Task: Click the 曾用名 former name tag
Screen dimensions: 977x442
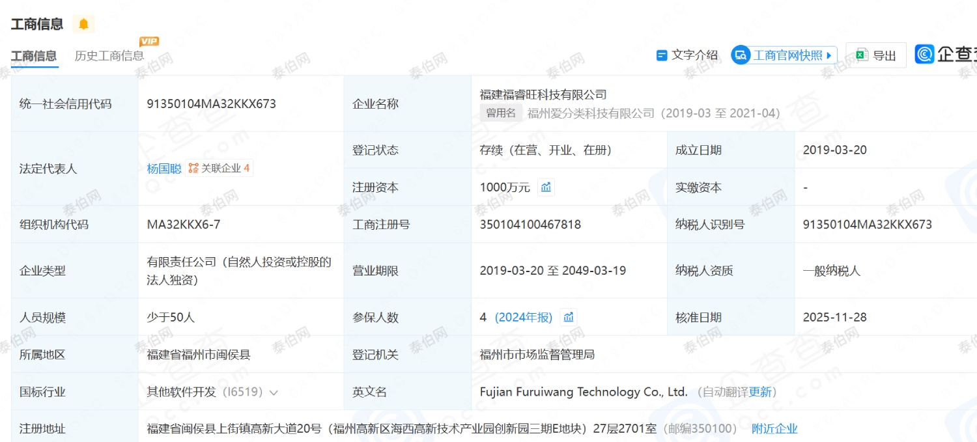Action: (x=501, y=113)
